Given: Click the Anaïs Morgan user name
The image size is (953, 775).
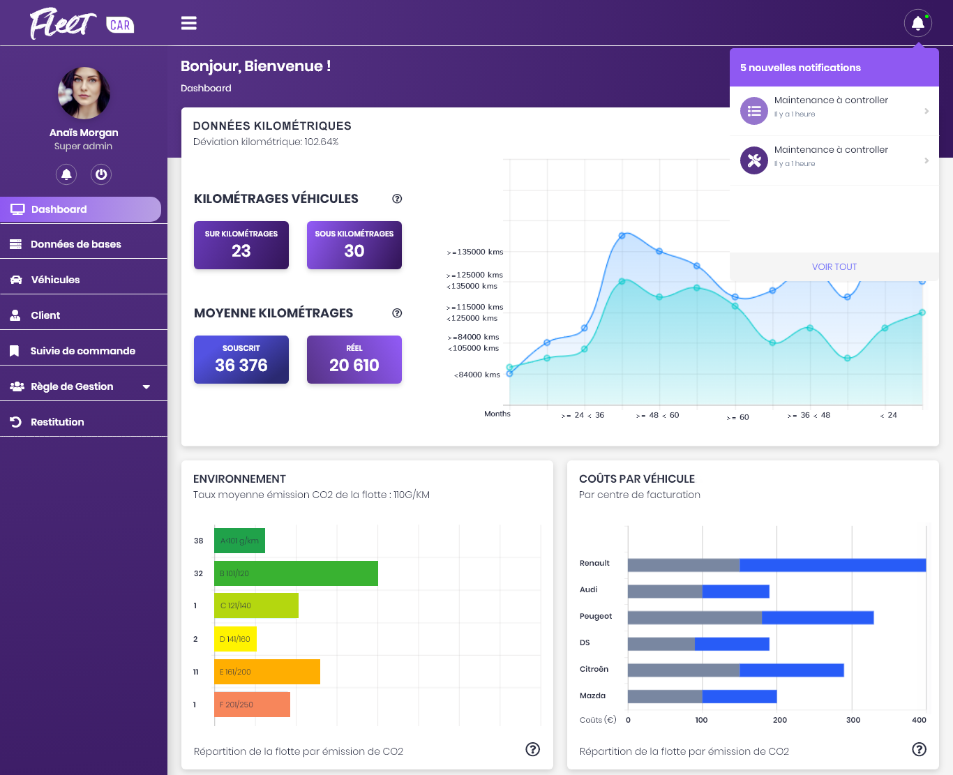Looking at the screenshot, I should tap(84, 133).
